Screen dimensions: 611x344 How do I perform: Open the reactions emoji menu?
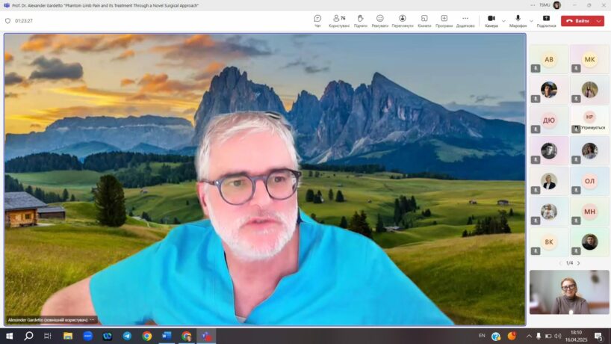coord(380,20)
